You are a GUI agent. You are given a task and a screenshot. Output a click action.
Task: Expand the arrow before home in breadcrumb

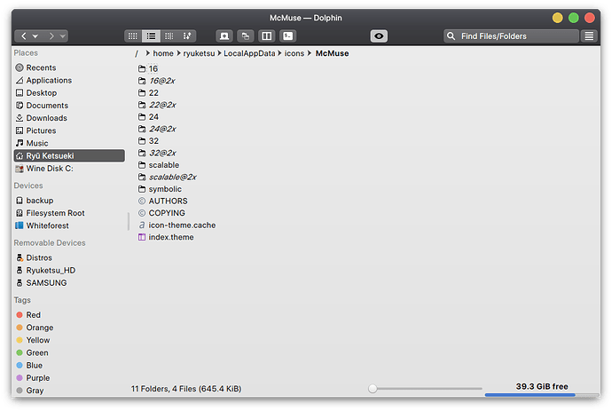(x=147, y=53)
